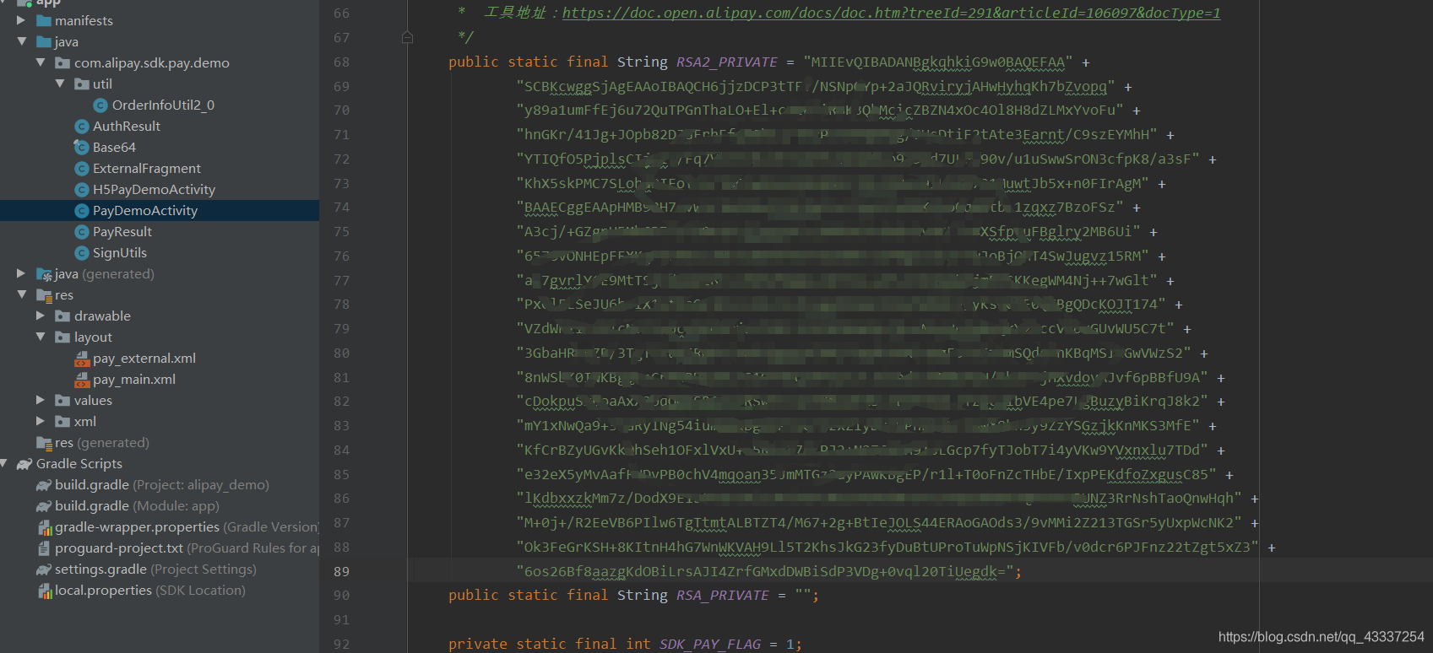Click the local.properties file icon
The width and height of the screenshot is (1433, 653).
pos(45,591)
